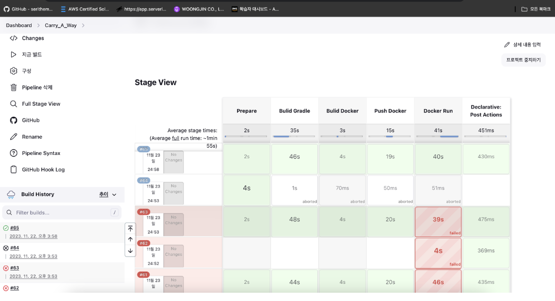Click the play icon for 지금 빌드
Viewport: 555px width, 301px height.
coord(13,54)
